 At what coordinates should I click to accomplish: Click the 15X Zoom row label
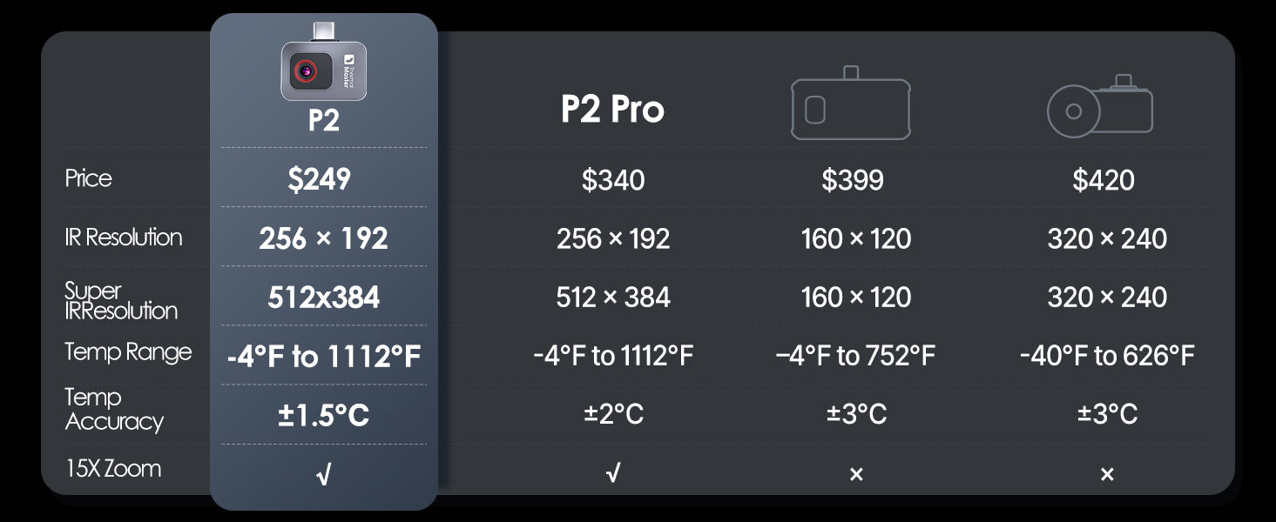113,468
